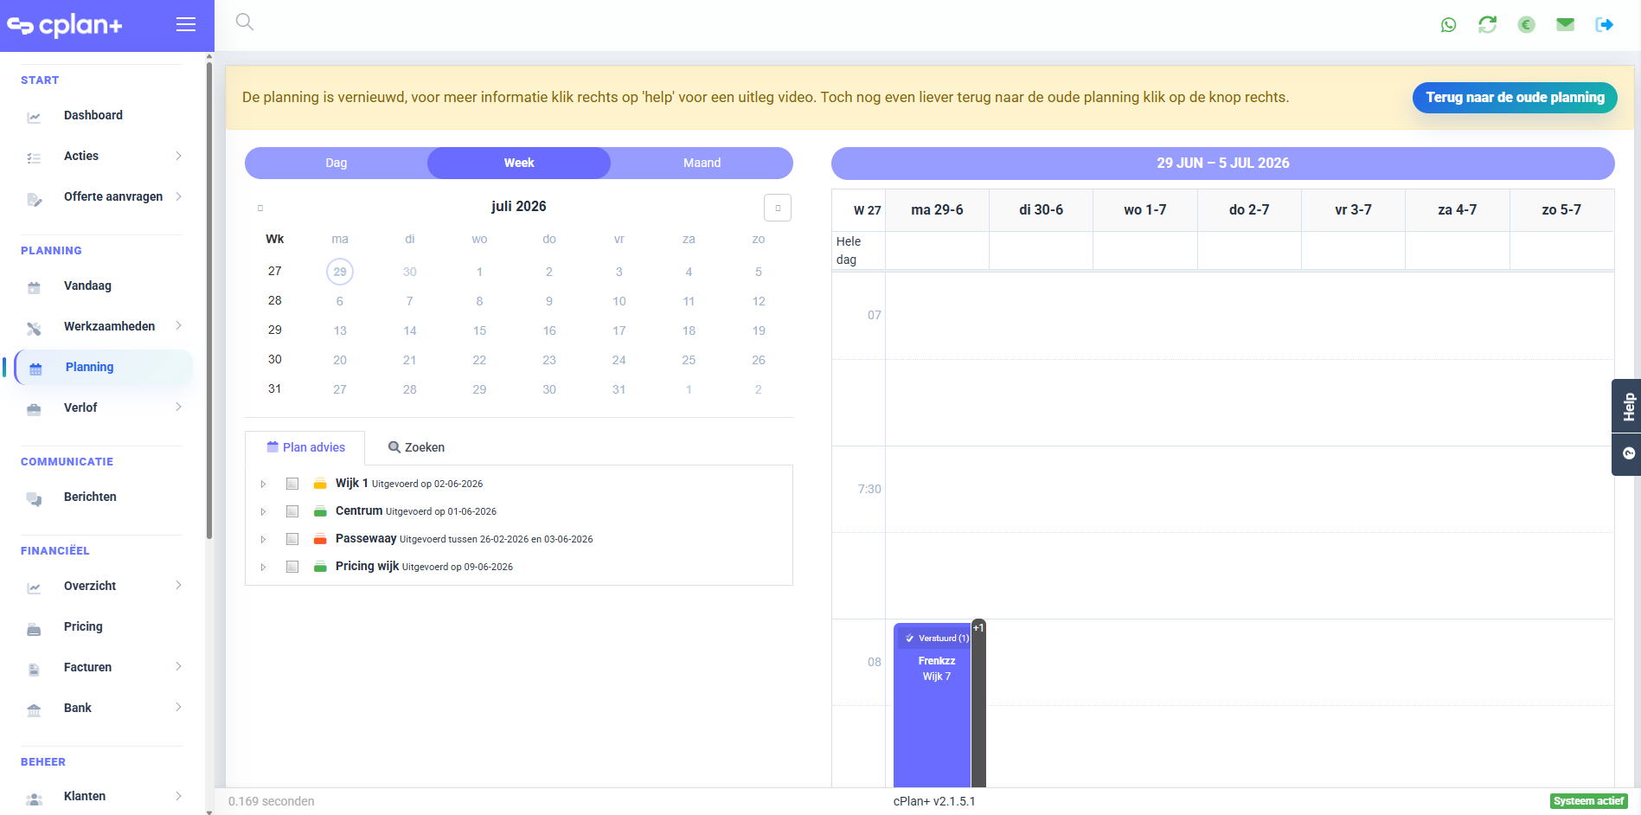This screenshot has height=815, width=1641.
Task: Click the Systeem actief status badge
Action: coord(1589,801)
